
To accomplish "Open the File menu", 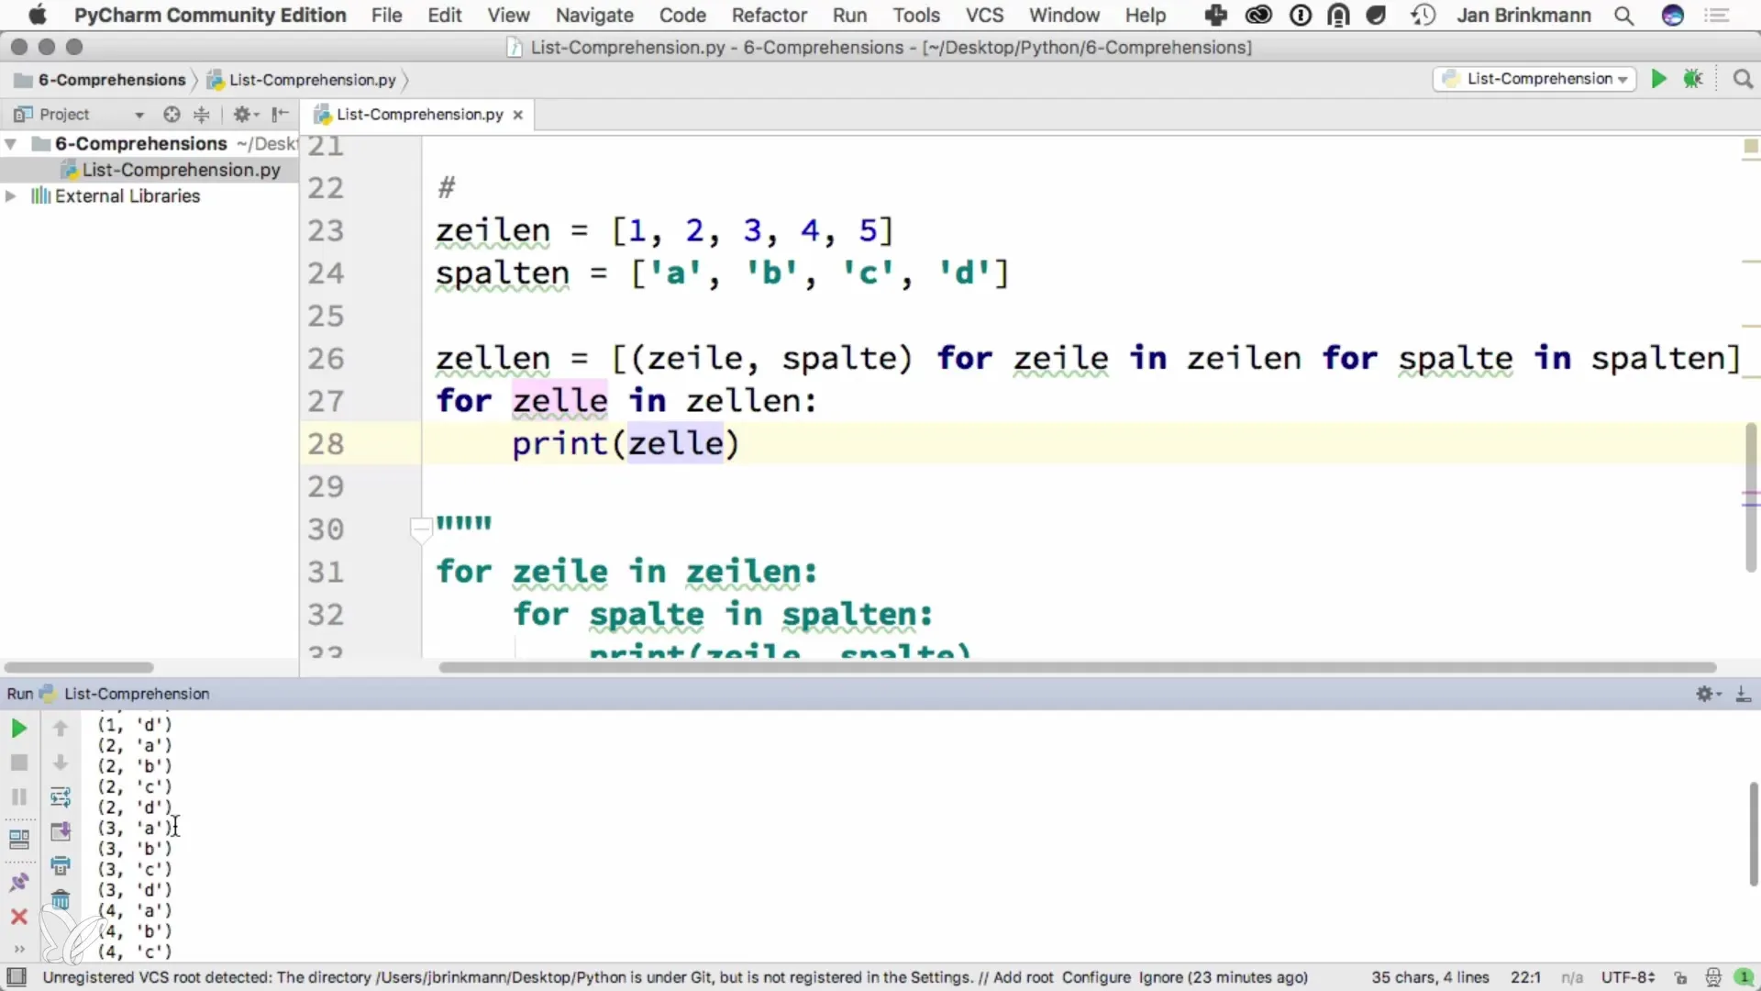I will tap(386, 15).
